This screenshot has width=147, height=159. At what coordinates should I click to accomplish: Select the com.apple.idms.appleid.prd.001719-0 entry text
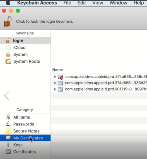(106, 89)
